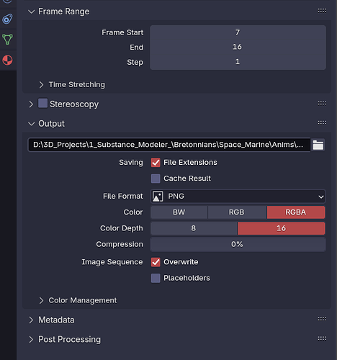Click the Frame Start value field

pos(238,32)
